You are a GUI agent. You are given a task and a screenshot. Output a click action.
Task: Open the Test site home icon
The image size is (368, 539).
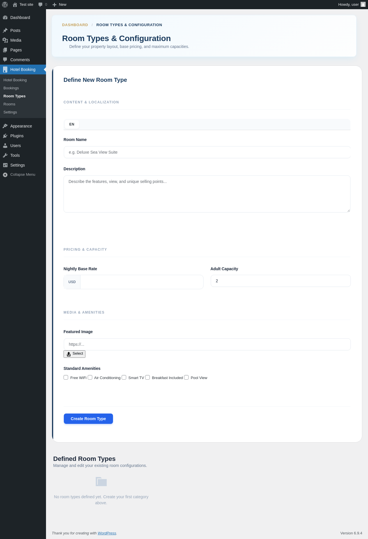[x=15, y=5]
